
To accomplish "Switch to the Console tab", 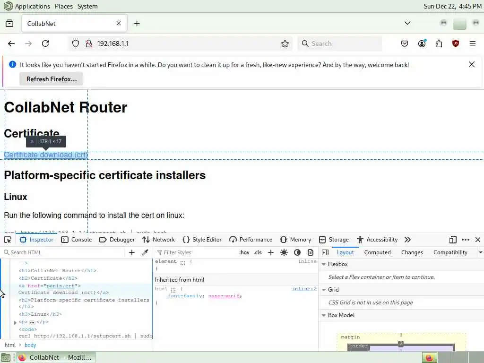I will [x=77, y=240].
